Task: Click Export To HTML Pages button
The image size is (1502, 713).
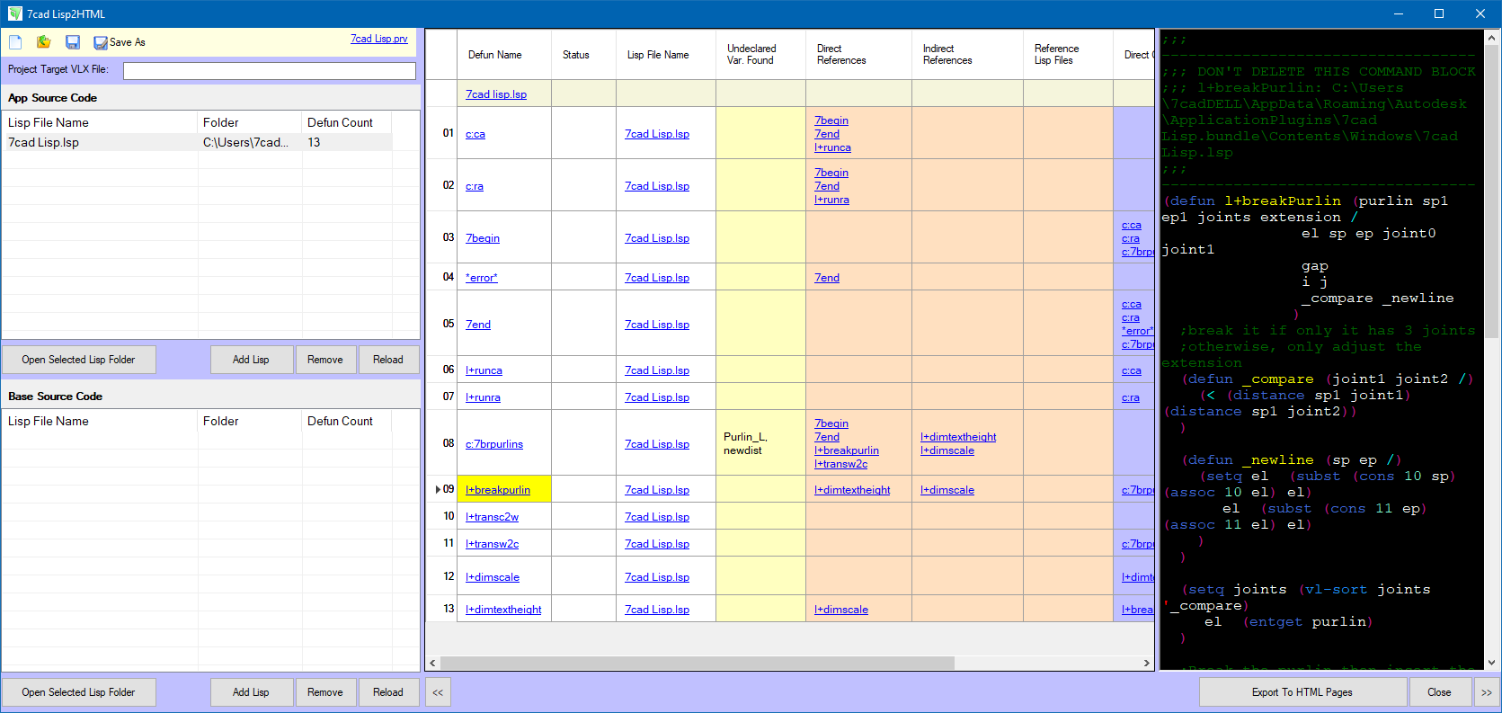Action: tap(1302, 692)
